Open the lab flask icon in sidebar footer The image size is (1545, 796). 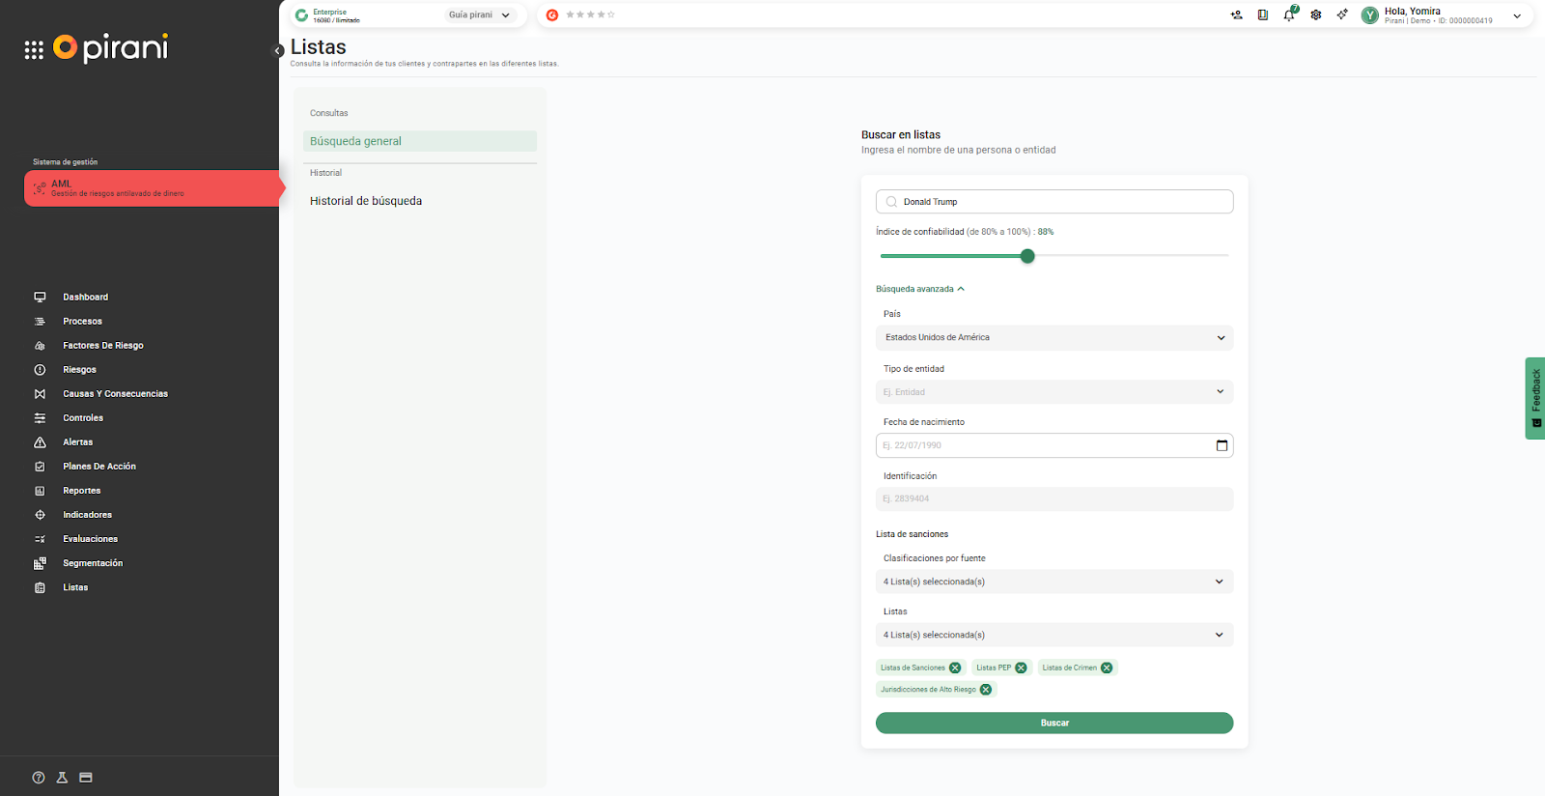click(62, 778)
